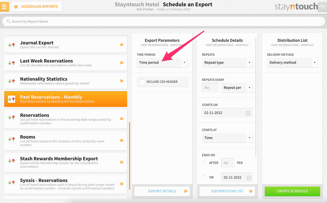Open the Repeat per dropdown
327x203 pixels.
click(x=237, y=87)
